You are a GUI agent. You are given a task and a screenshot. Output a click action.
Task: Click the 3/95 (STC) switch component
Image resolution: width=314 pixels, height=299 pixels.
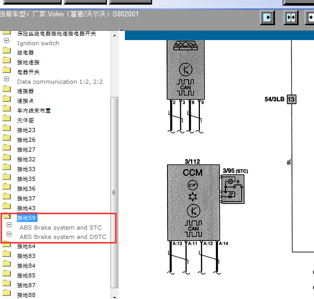(x=233, y=189)
